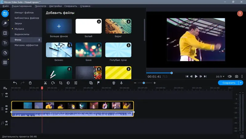Open the Файл menu

click(6, 6)
